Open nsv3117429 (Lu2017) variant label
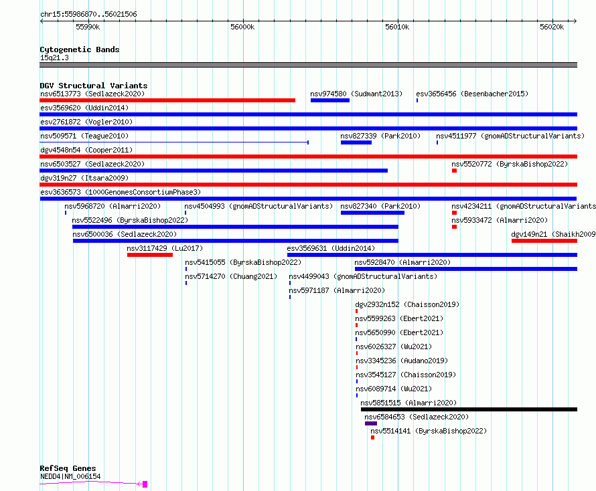The height and width of the screenshot is (491, 596). [x=165, y=248]
